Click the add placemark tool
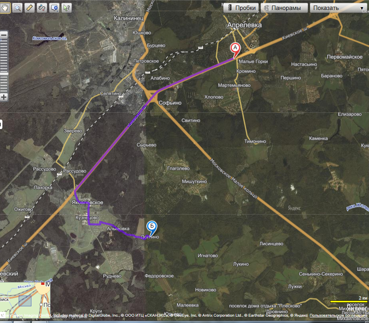Viewport: 369px width, 323px height. coord(54,8)
